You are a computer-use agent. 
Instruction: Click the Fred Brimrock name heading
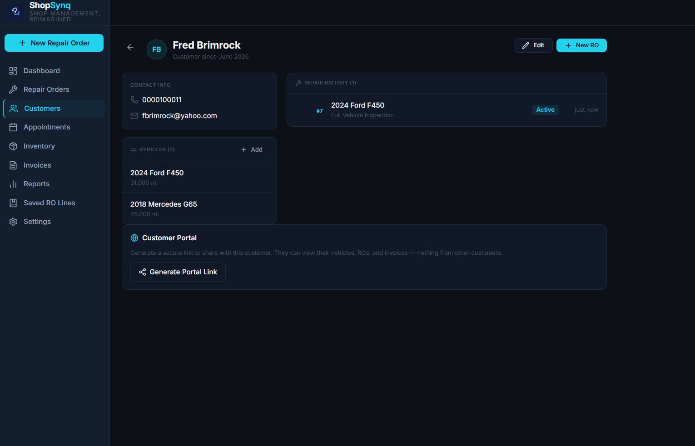pos(207,45)
